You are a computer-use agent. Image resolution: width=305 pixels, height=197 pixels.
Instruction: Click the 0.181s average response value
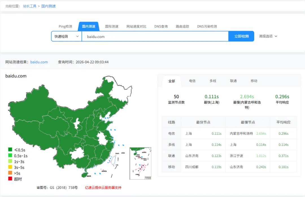click(x=284, y=167)
